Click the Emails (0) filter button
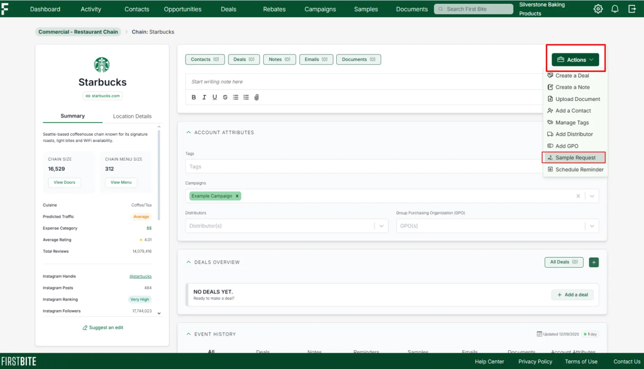This screenshot has height=369, width=644. click(x=316, y=60)
